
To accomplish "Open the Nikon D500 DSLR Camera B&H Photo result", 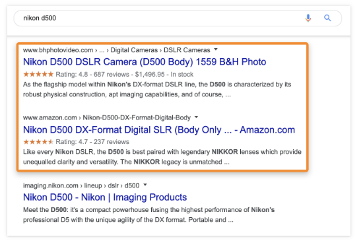I will [x=145, y=62].
